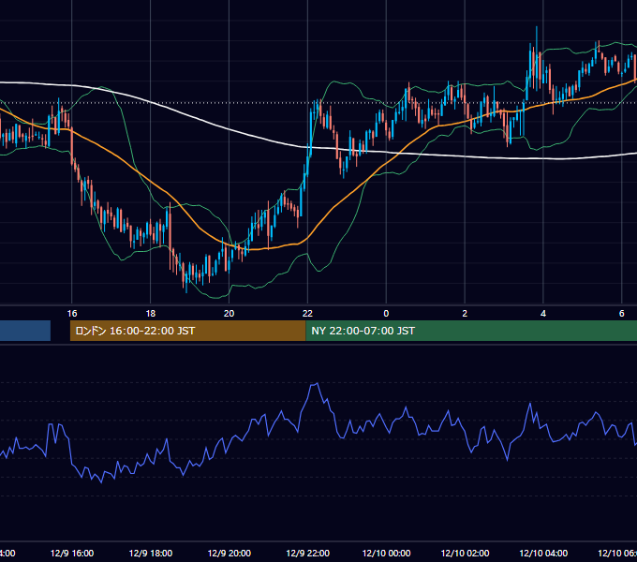Click the 12/10 02:00 date label
Screen dimensions: 637x562
click(x=465, y=553)
